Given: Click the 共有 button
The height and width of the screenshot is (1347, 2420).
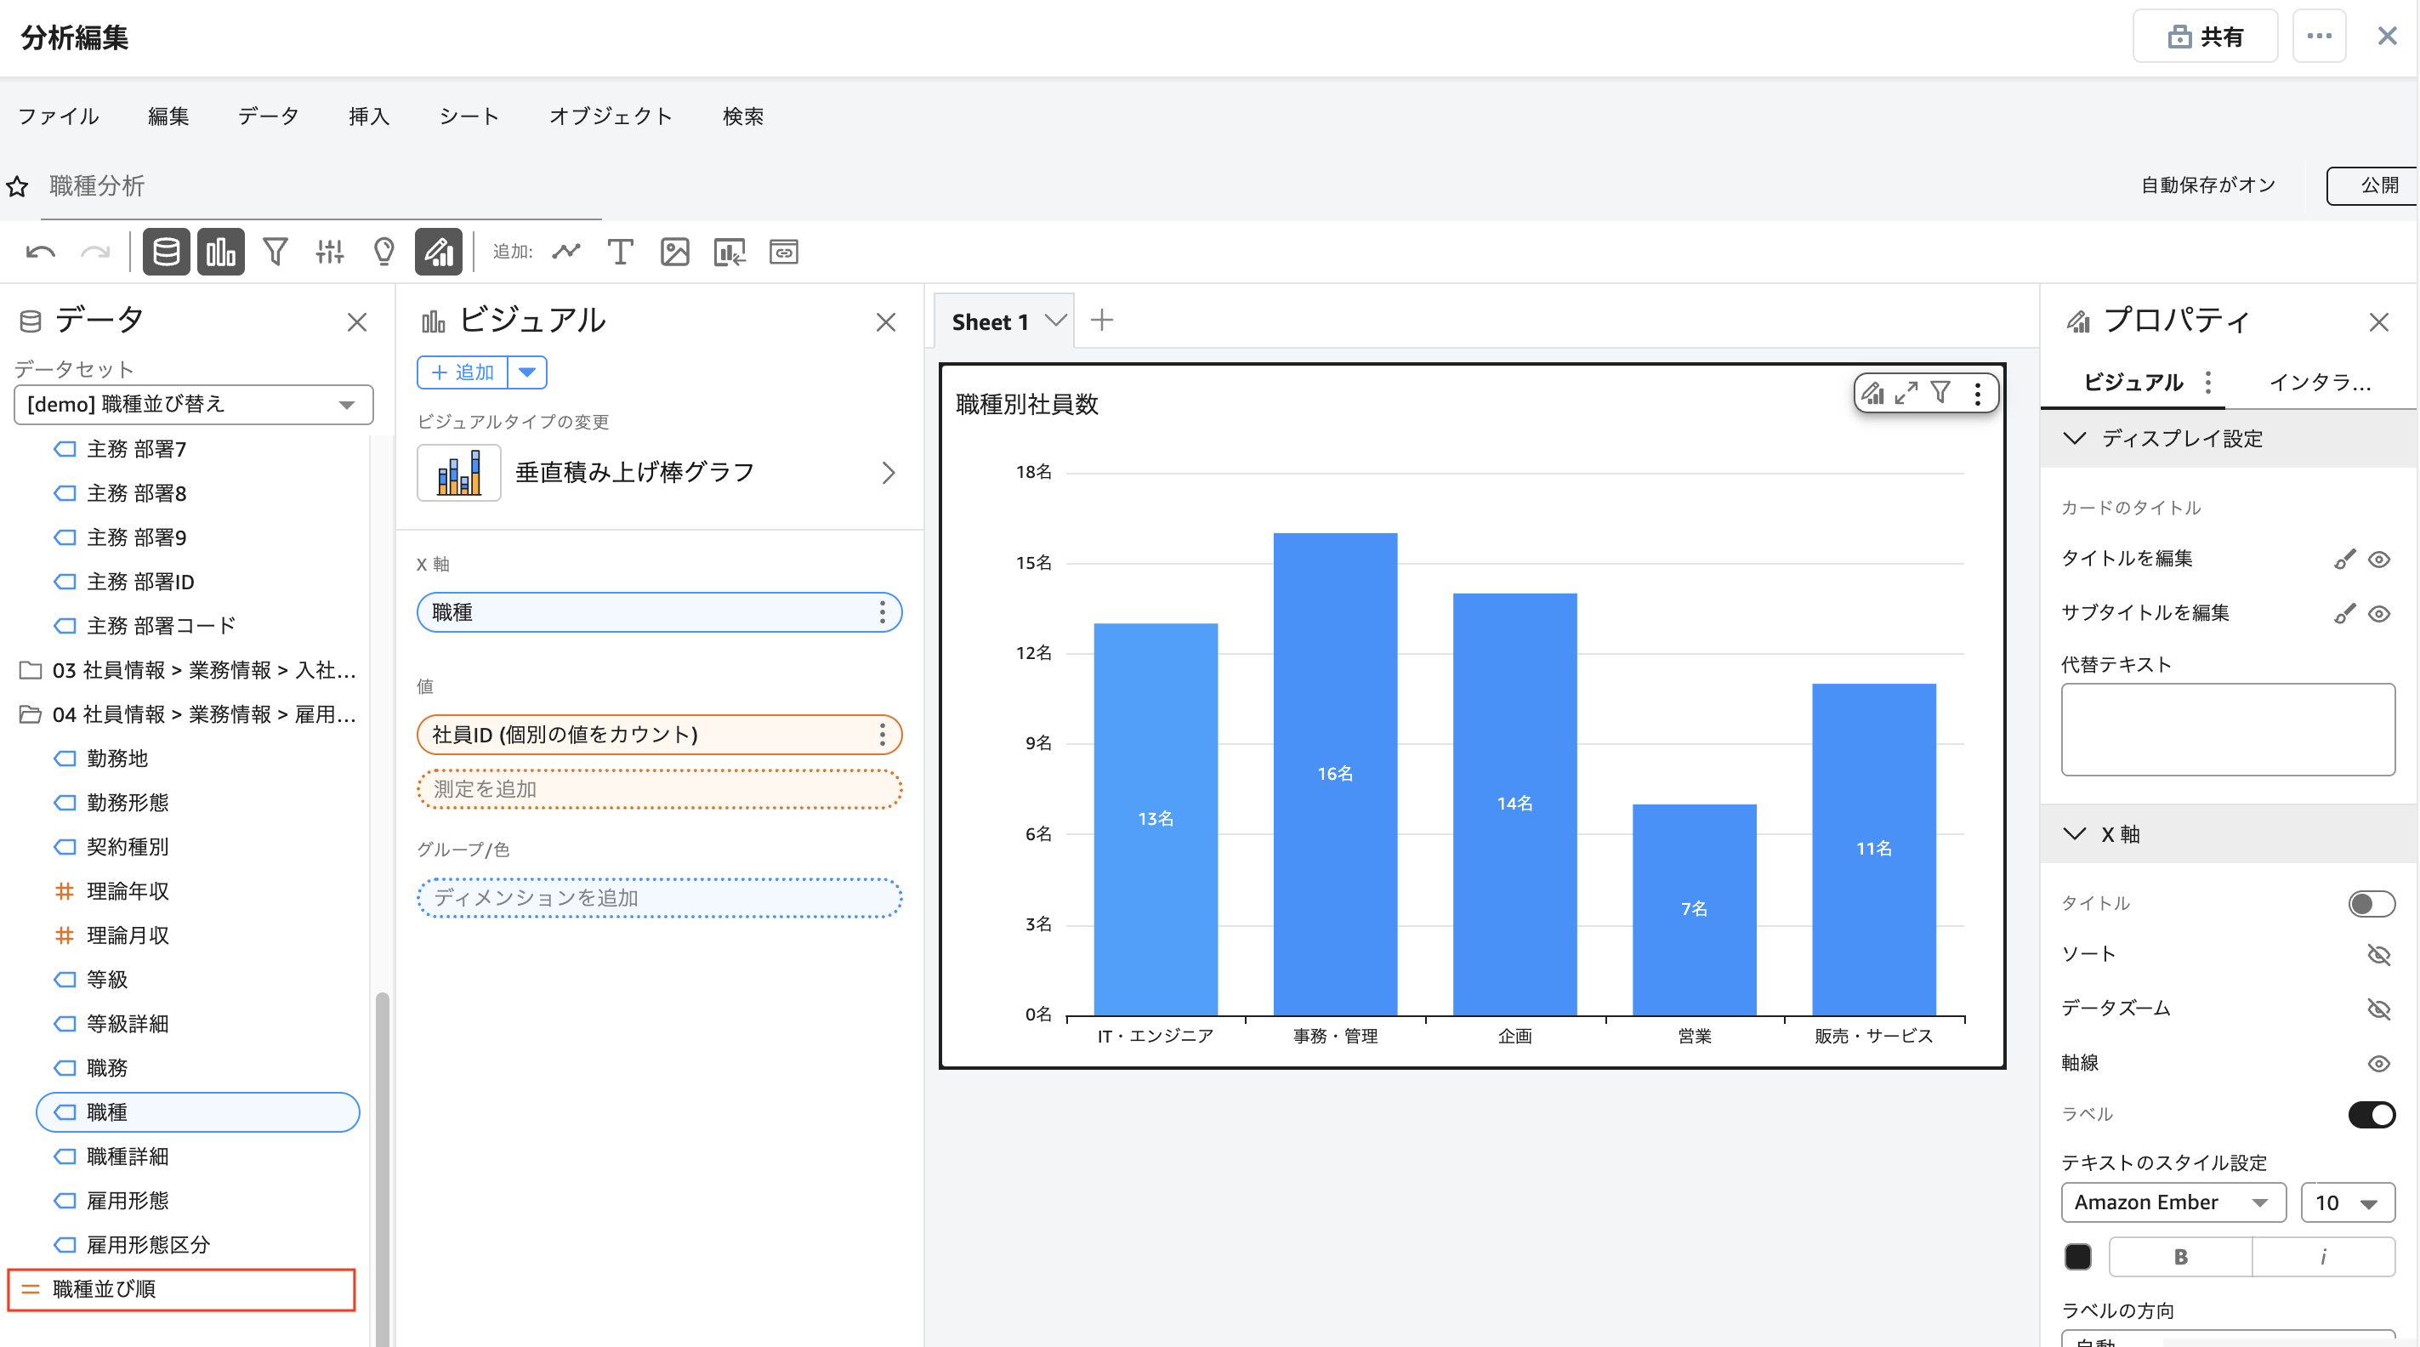Looking at the screenshot, I should 2204,37.
